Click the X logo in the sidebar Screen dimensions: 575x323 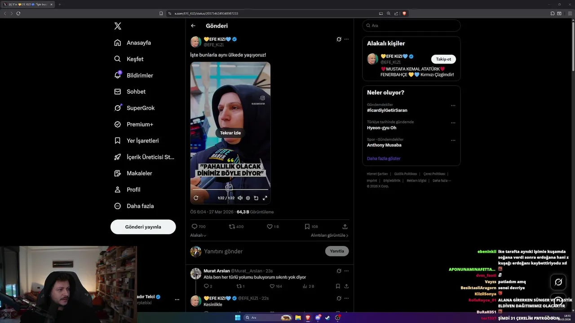click(x=118, y=26)
